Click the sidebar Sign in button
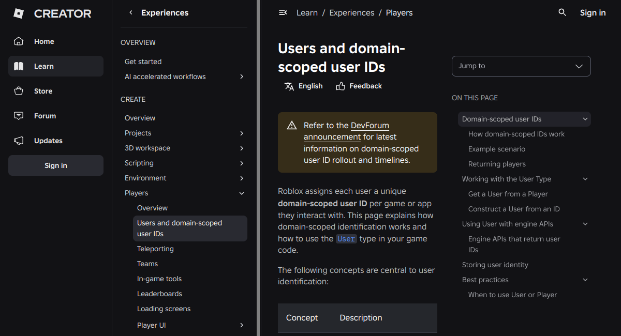 click(56, 165)
